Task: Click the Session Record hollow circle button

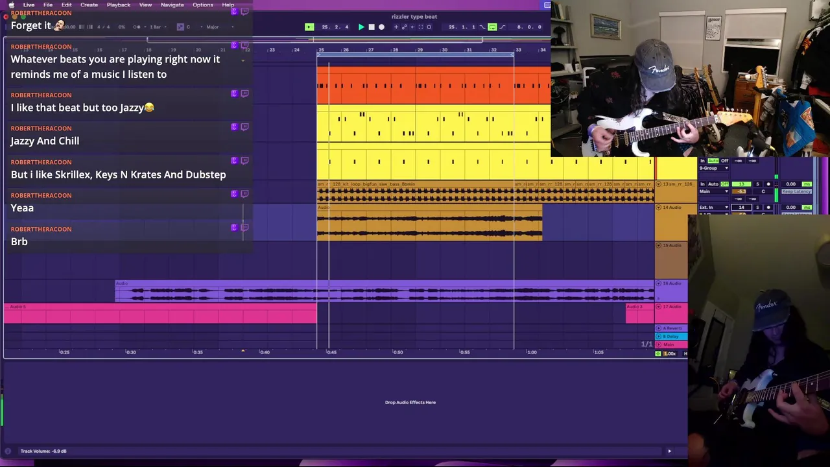Action: click(x=429, y=27)
